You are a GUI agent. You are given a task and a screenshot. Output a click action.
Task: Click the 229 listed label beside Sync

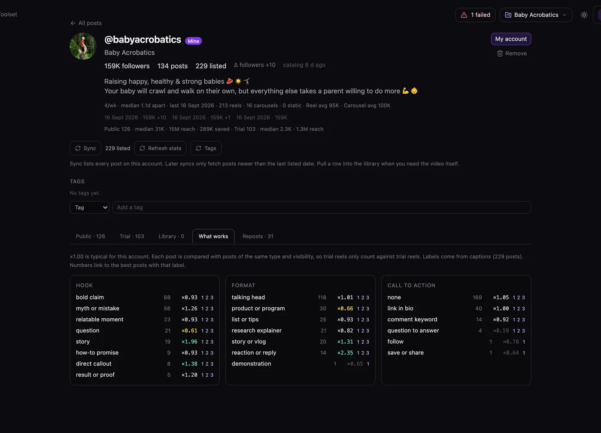click(118, 148)
